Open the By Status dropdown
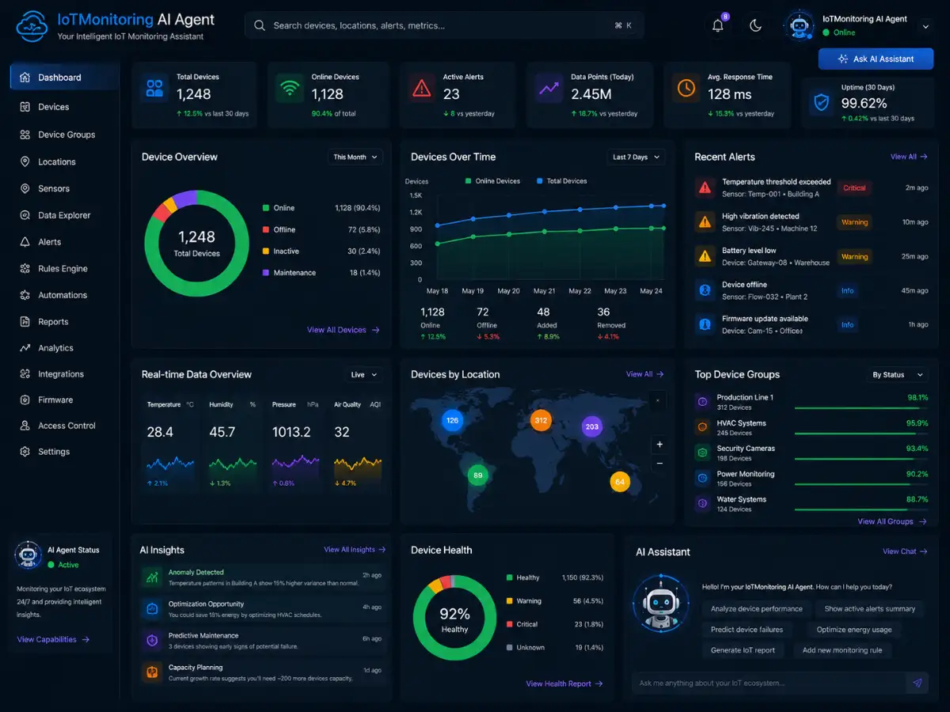Image resolution: width=950 pixels, height=712 pixels. pos(898,374)
